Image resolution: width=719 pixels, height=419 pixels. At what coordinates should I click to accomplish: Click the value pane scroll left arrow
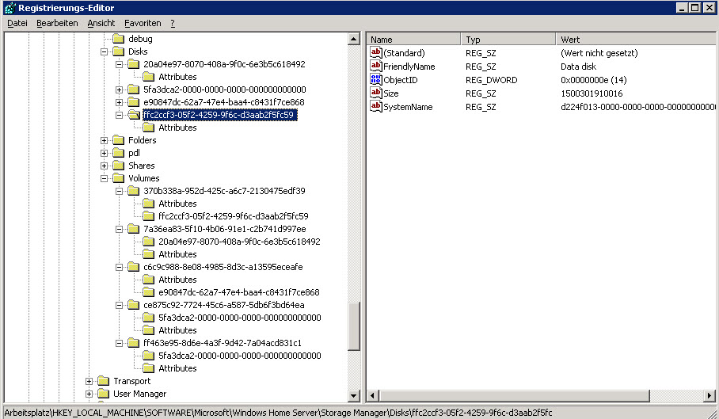pyautogui.click(x=373, y=395)
